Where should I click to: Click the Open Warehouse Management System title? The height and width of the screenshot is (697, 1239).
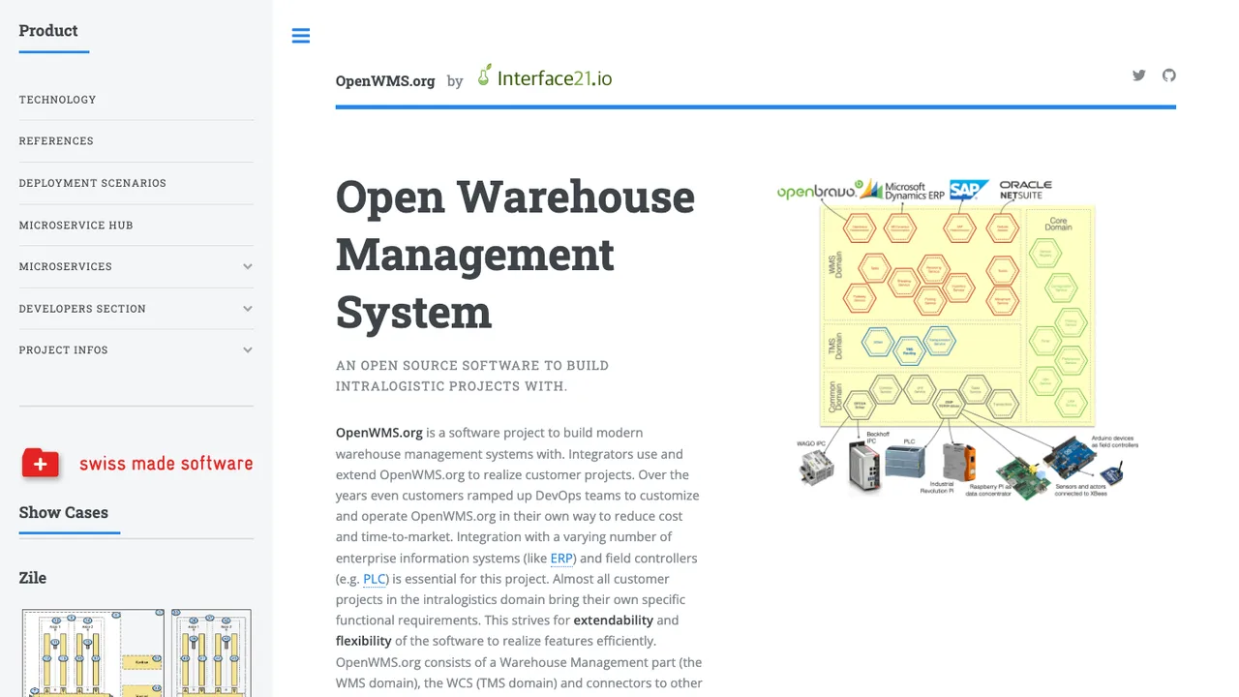click(x=515, y=255)
